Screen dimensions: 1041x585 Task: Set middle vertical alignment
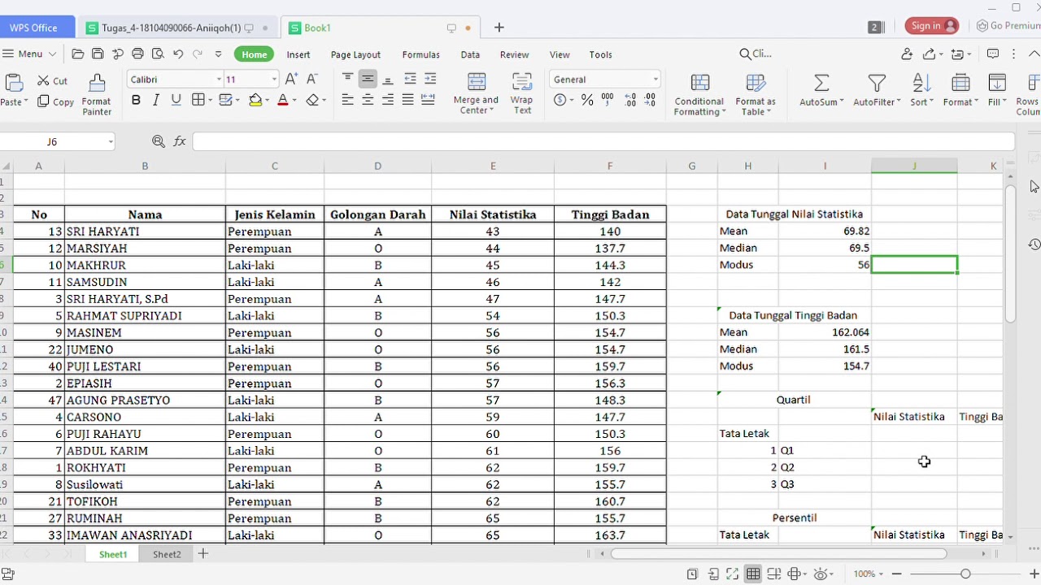[x=368, y=79]
